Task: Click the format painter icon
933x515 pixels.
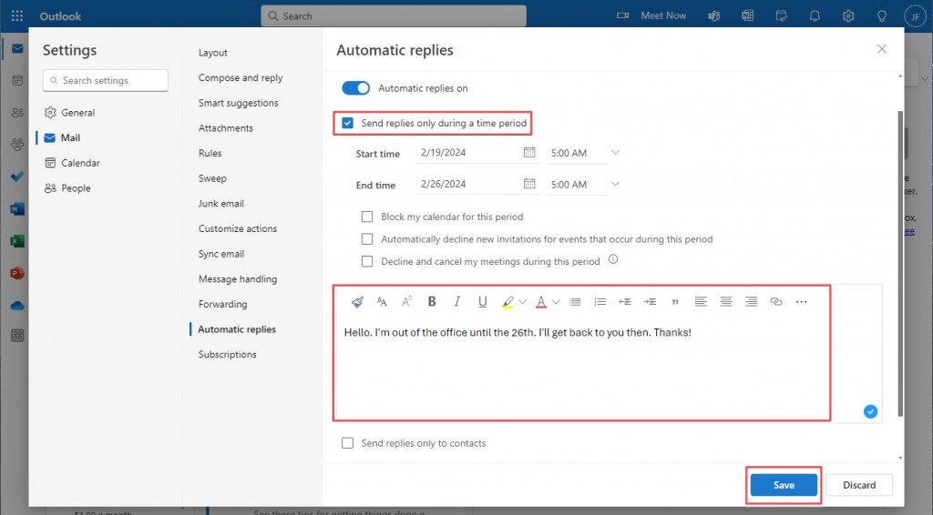Action: 357,302
